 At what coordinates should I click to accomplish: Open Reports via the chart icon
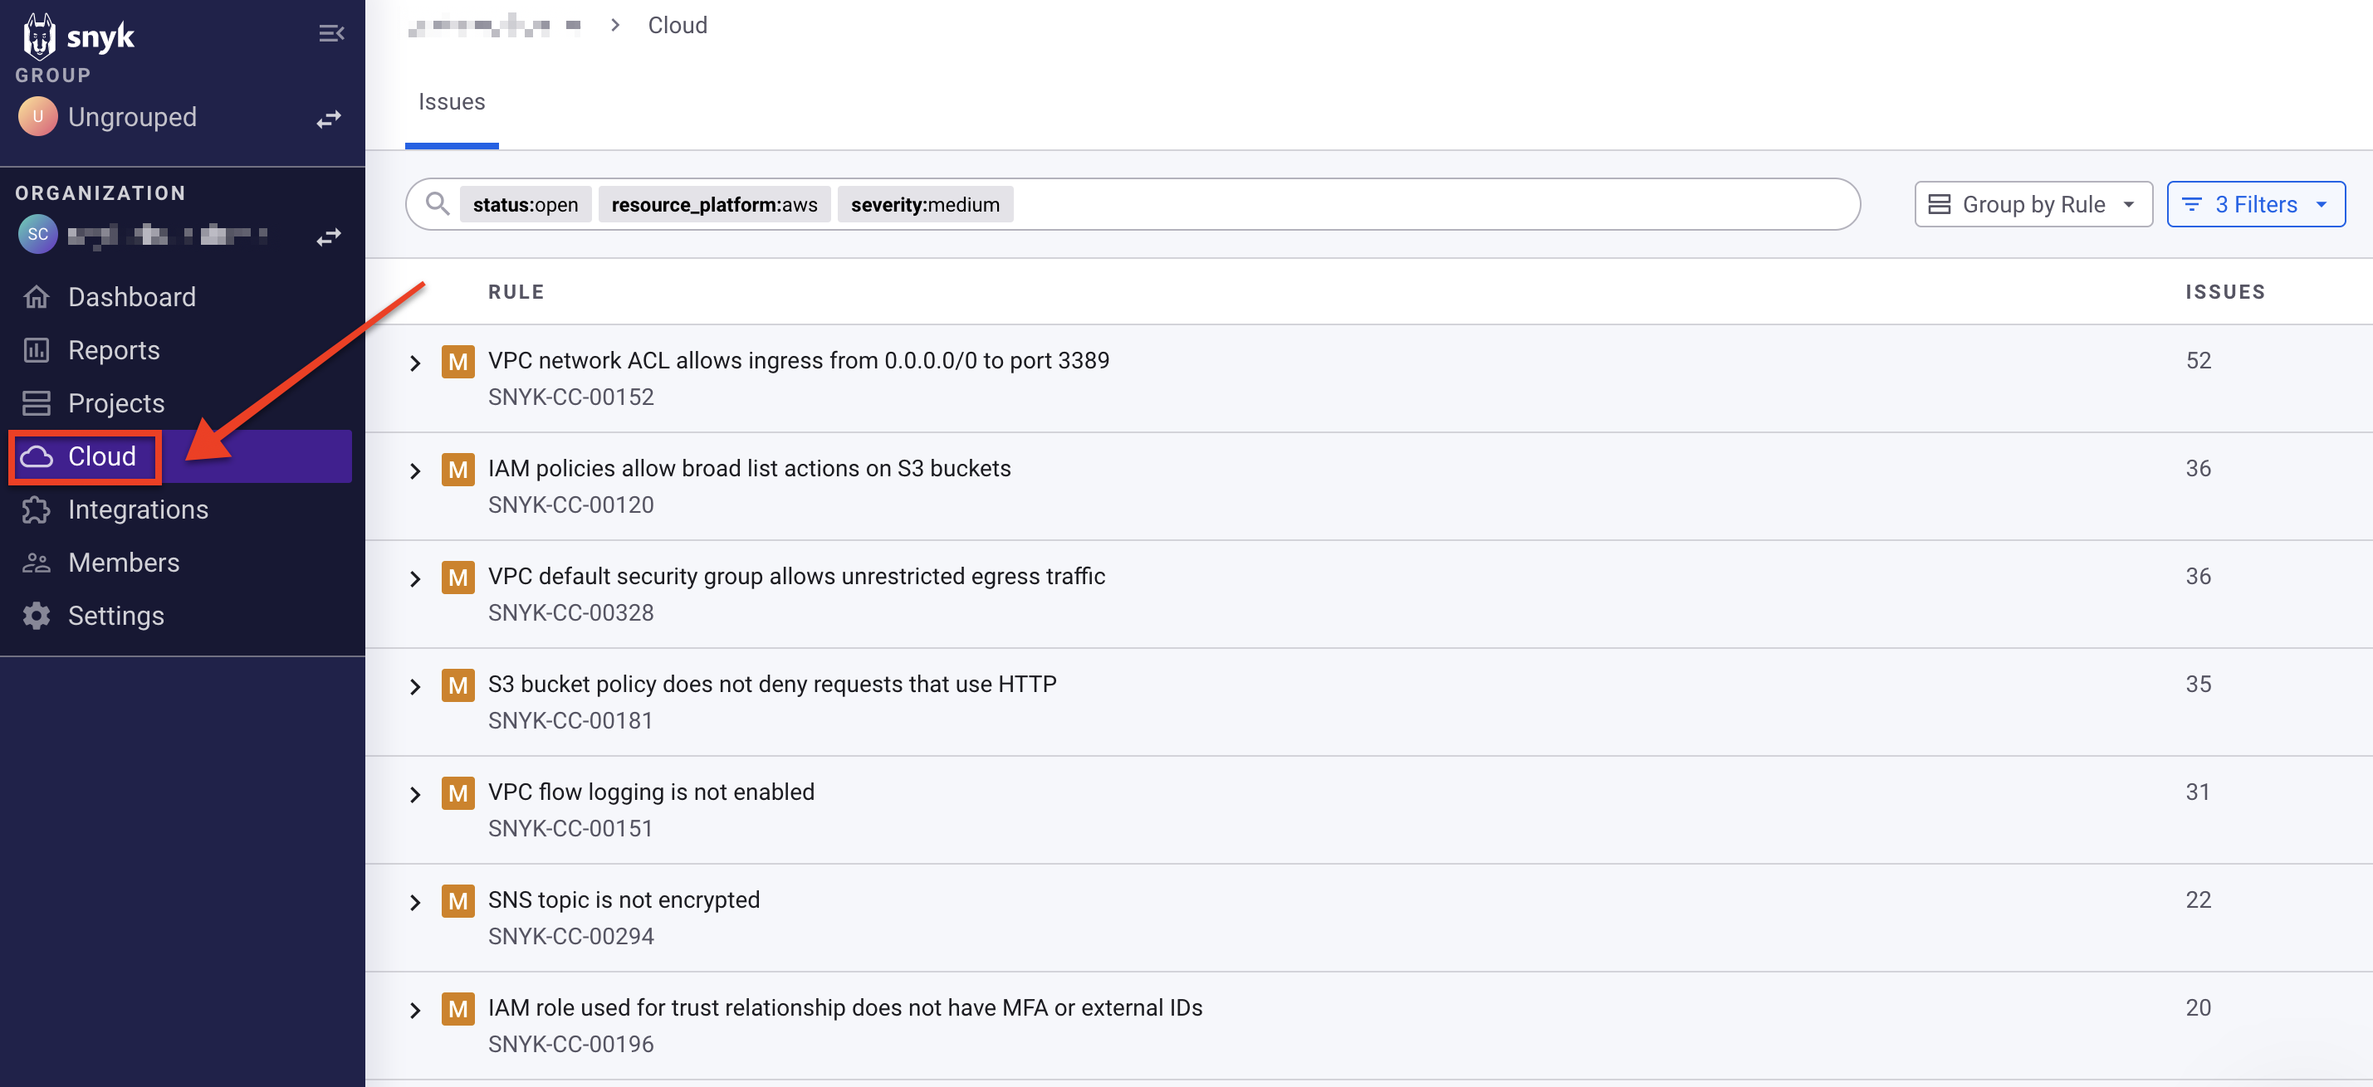37,351
